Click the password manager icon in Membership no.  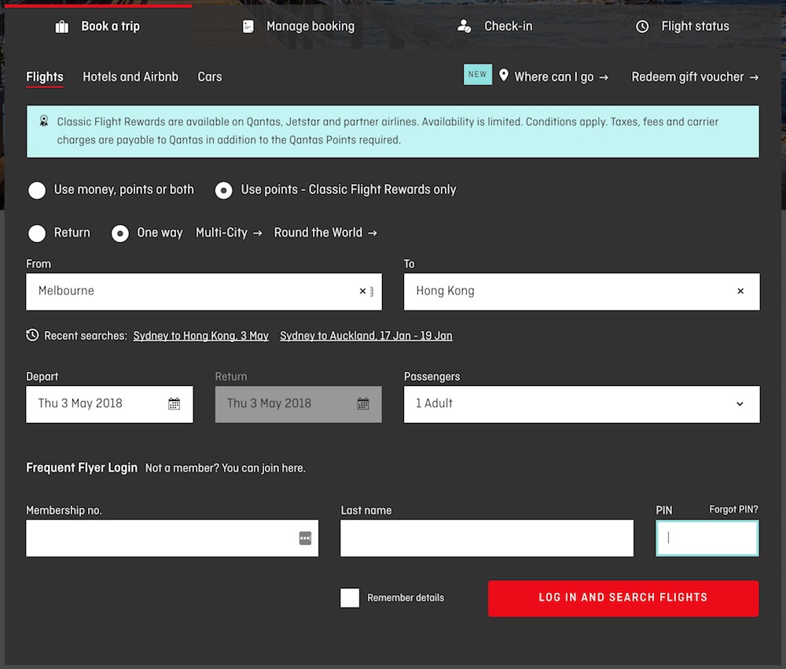(x=305, y=538)
